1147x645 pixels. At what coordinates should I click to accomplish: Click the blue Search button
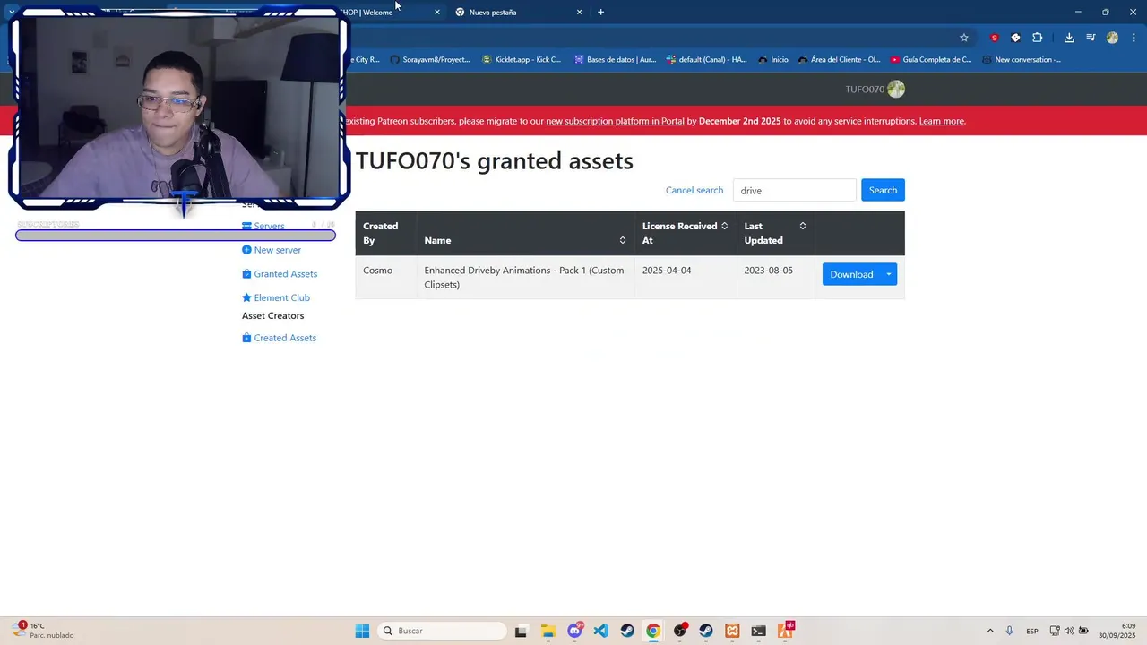(x=883, y=190)
